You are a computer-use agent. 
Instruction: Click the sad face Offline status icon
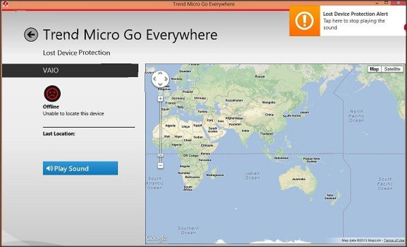(x=53, y=94)
